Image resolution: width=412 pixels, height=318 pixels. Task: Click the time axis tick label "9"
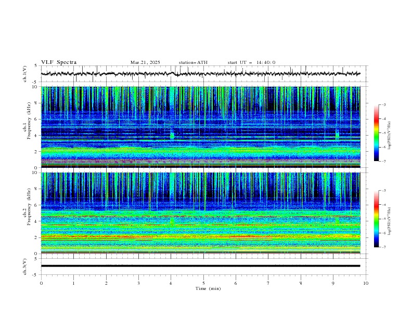pos(333,283)
